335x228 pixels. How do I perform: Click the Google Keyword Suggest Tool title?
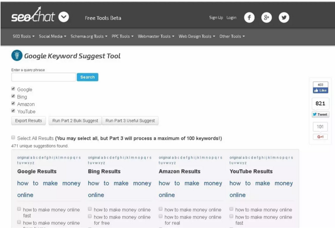pyautogui.click(x=72, y=56)
